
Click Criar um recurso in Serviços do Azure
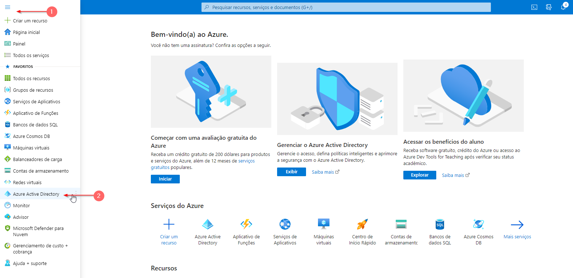coord(169,231)
